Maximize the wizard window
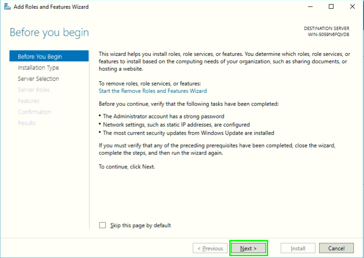Image resolution: width=364 pixels, height=258 pixels. 331,7
